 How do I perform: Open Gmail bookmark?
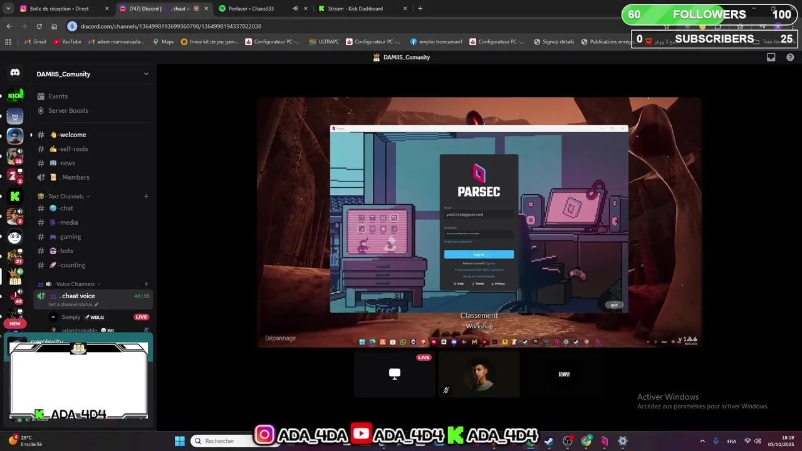(x=35, y=42)
